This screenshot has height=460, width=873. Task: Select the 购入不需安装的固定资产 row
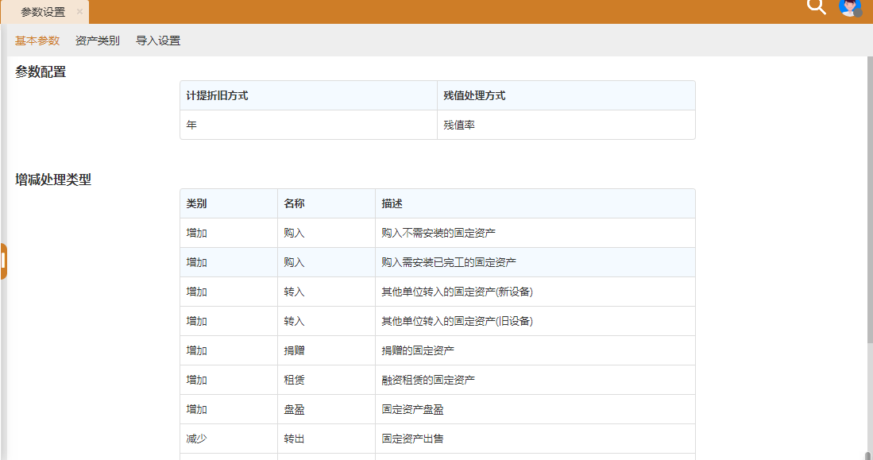coord(438,233)
